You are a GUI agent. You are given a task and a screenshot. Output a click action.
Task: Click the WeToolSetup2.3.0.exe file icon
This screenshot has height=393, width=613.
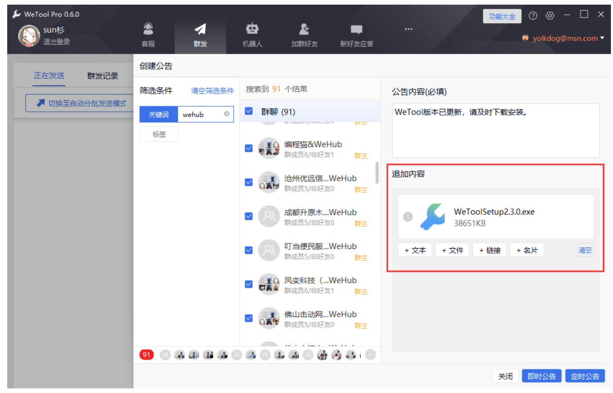[x=432, y=217]
